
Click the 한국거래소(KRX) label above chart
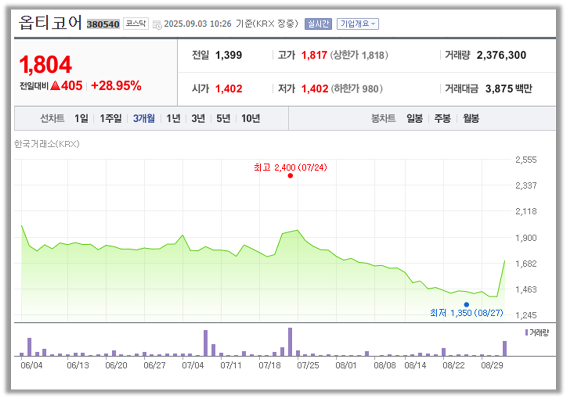(47, 144)
